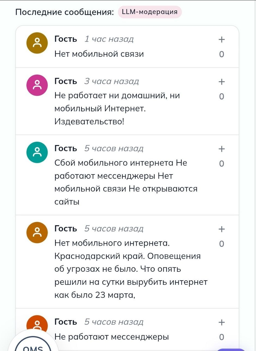Click the message text ending 'Издевательство!'
Image resolution: width=256 pixels, height=351 pixels.
click(117, 109)
